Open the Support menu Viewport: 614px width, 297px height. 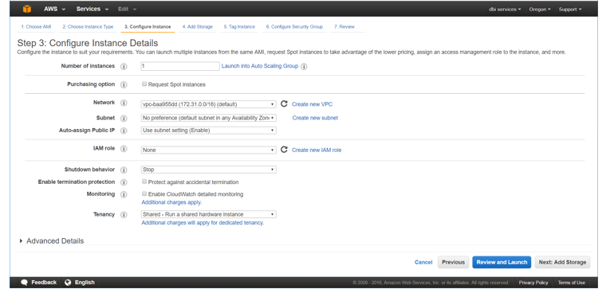(570, 10)
